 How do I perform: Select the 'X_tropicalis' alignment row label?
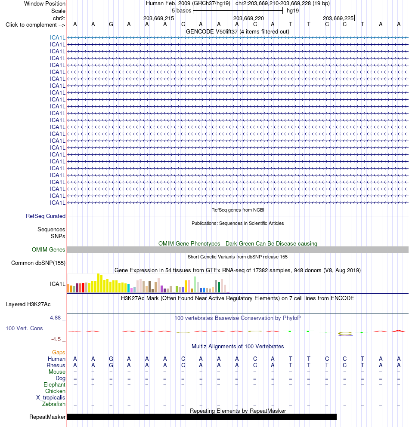pos(51,398)
